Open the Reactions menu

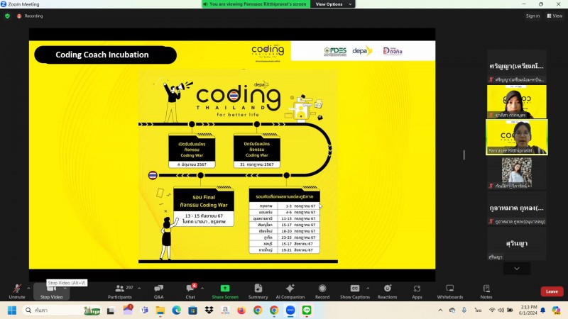click(x=387, y=291)
